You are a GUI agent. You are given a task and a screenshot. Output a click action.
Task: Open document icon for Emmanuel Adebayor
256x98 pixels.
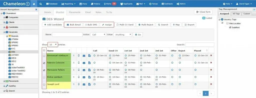point(89,56)
